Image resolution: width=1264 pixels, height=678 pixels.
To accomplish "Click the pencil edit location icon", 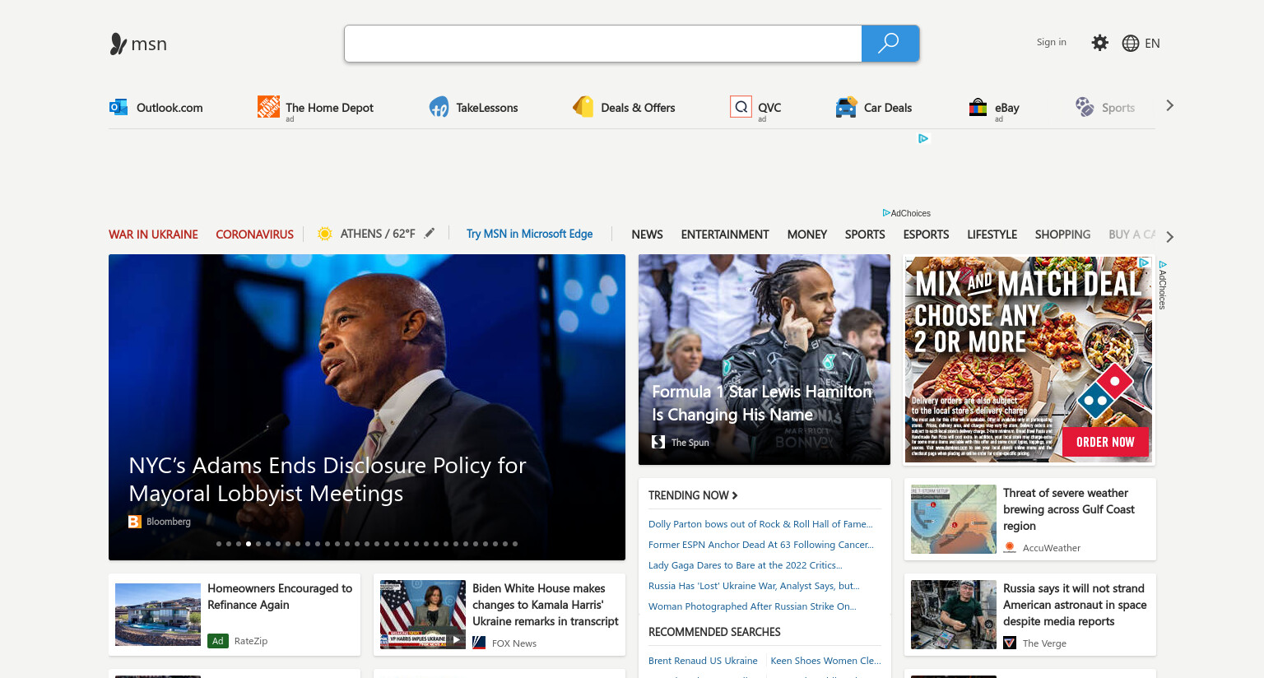I will pyautogui.click(x=430, y=234).
